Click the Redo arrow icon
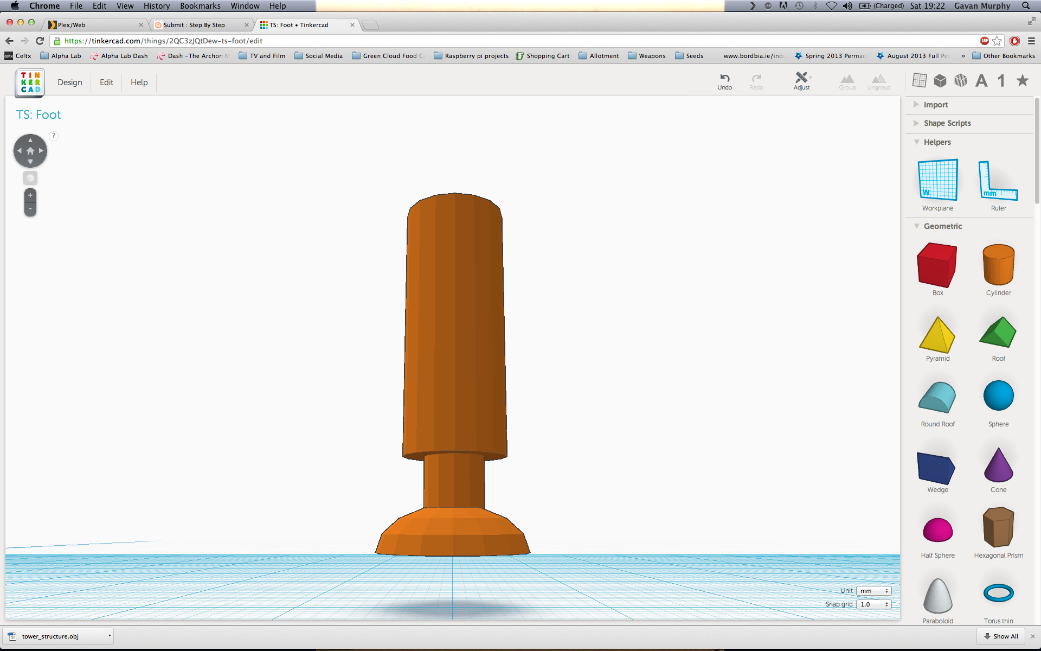The image size is (1041, 651). point(756,78)
